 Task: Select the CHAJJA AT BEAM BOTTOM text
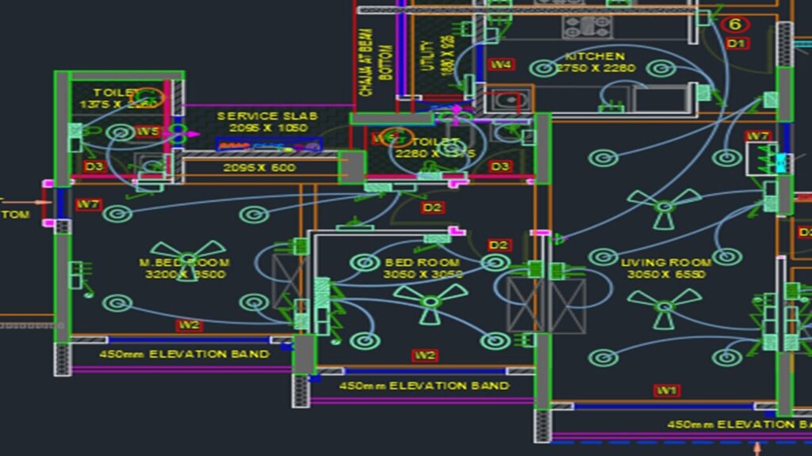pos(376,63)
